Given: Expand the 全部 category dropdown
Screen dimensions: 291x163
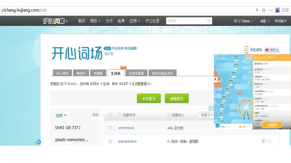Looking at the screenshot, I should point(61,115).
